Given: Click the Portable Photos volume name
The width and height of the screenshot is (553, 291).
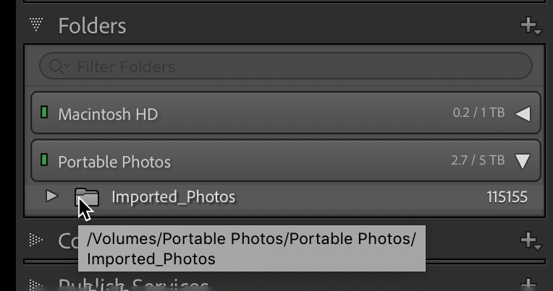Looking at the screenshot, I should click(x=114, y=161).
